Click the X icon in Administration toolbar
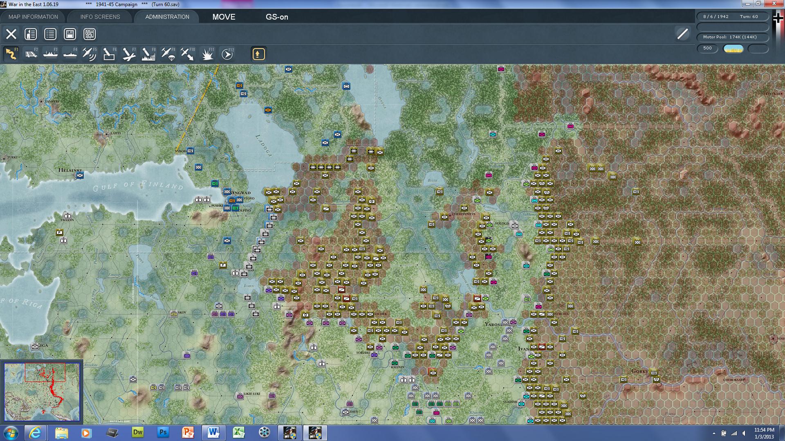785x441 pixels. tap(11, 34)
